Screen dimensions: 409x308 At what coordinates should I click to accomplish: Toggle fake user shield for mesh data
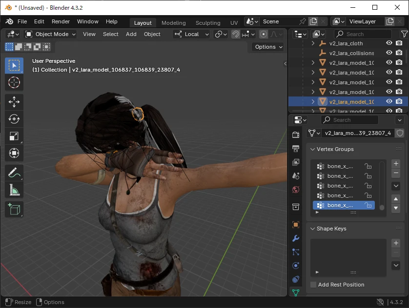point(400,133)
